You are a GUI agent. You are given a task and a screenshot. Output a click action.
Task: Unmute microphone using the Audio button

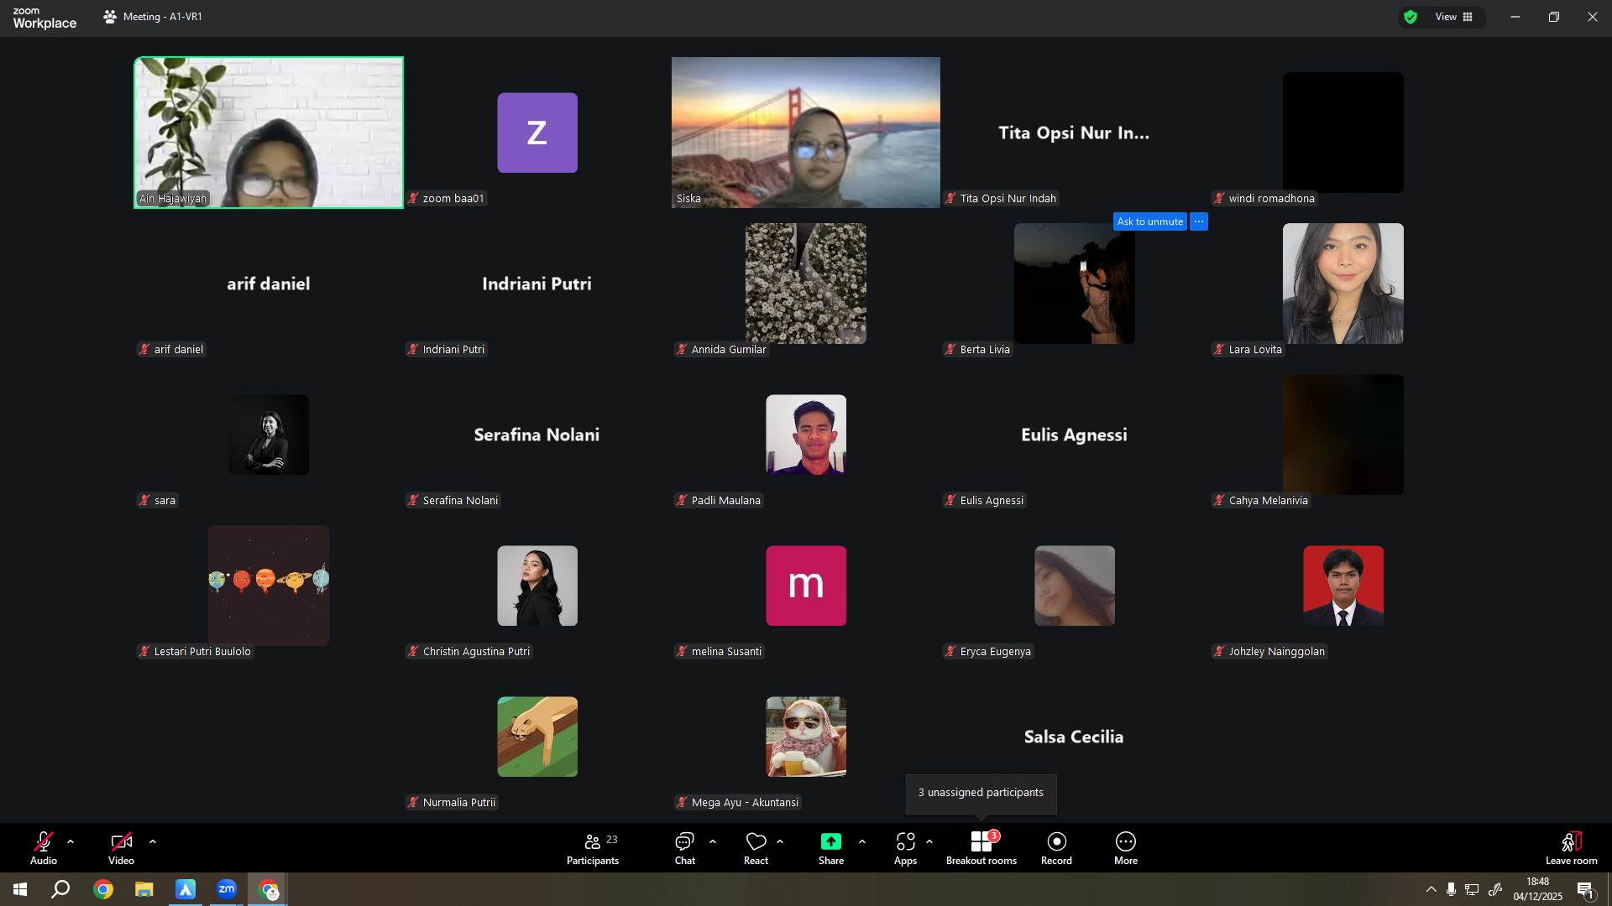(44, 847)
